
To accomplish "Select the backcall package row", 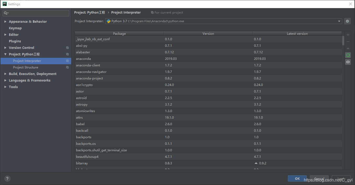I will 208,131.
